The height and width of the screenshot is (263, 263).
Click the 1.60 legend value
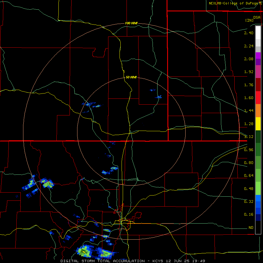[x=249, y=98]
